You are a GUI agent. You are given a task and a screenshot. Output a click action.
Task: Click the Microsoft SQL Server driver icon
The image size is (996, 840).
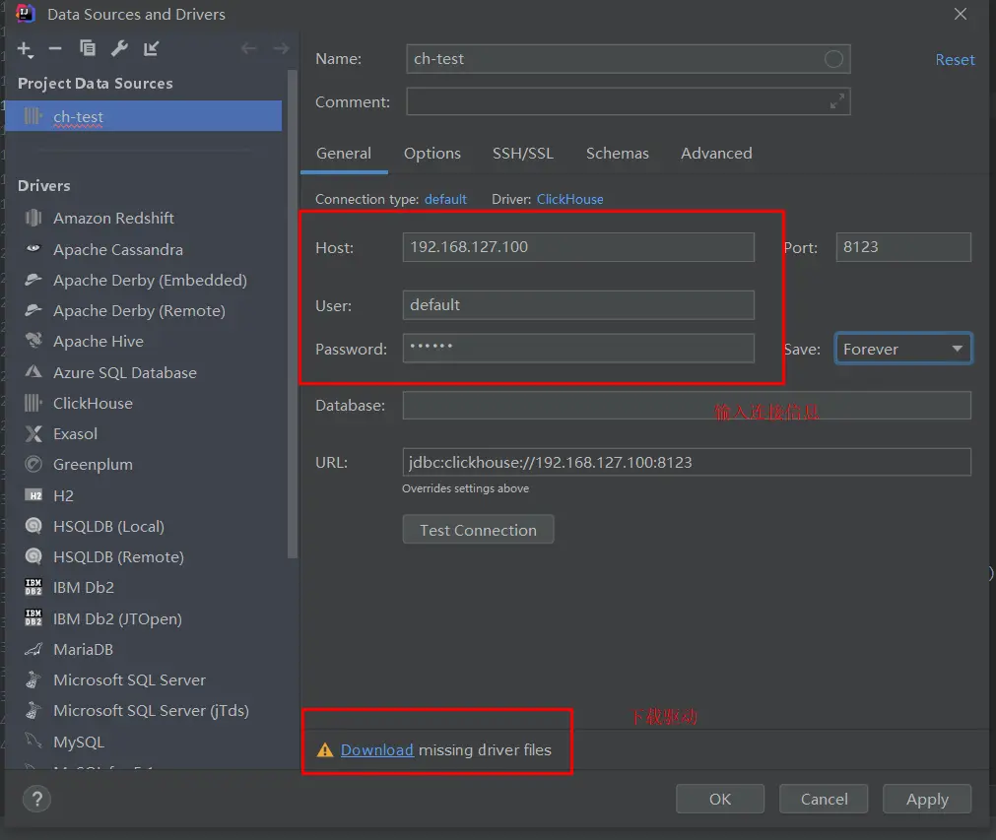[33, 679]
